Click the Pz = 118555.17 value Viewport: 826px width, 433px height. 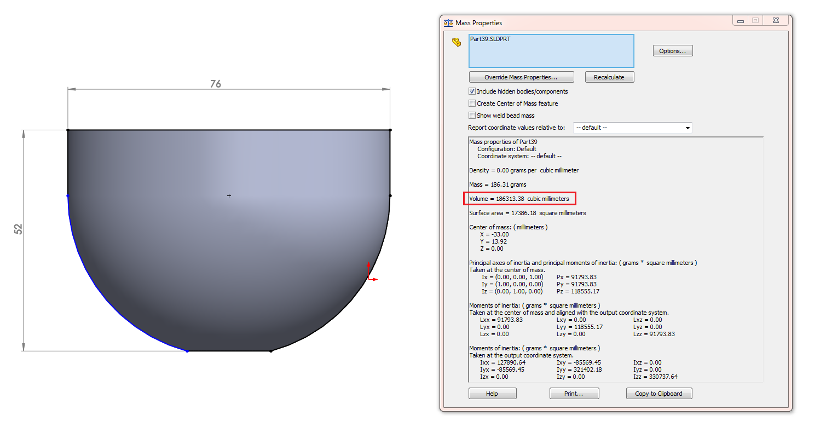click(578, 291)
